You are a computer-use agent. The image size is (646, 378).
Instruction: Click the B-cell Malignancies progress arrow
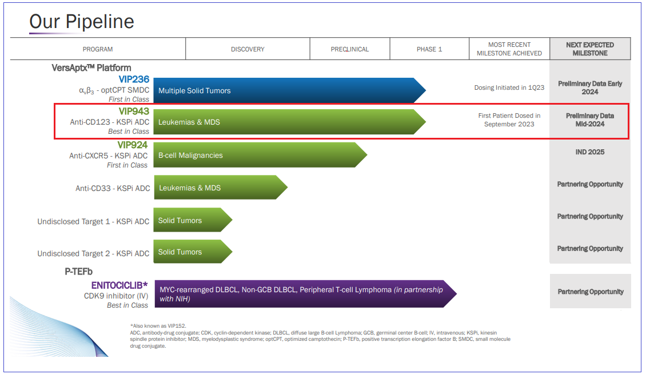(257, 155)
